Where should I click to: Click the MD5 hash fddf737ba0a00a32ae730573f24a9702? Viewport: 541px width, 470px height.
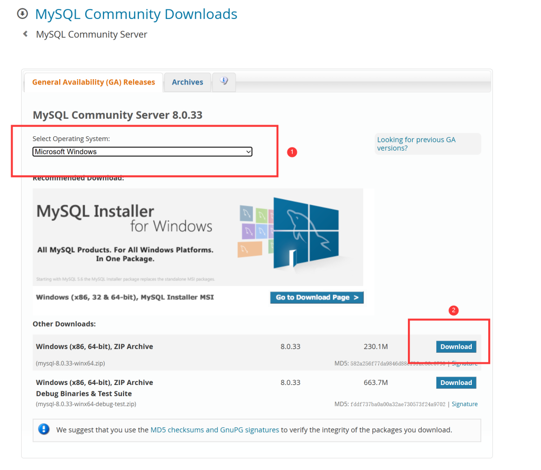point(398,404)
